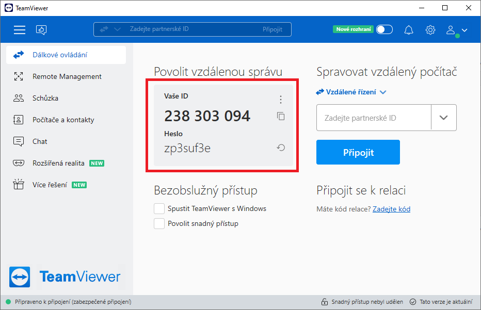Click the feedback thumbs-up icon
Image resolution: width=481 pixels, height=310 pixels.
pos(41,30)
